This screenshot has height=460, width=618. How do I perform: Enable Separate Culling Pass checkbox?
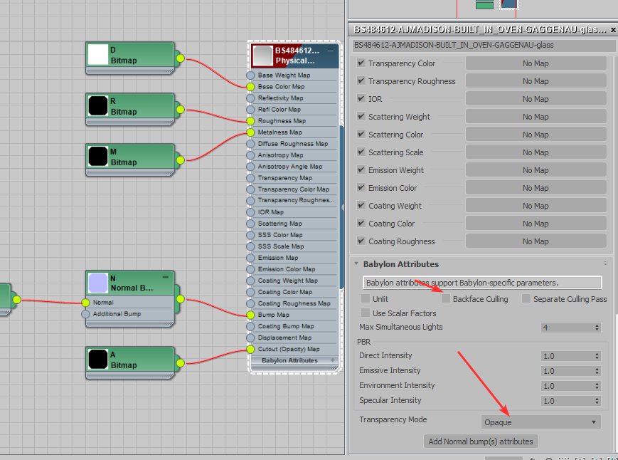(x=526, y=298)
